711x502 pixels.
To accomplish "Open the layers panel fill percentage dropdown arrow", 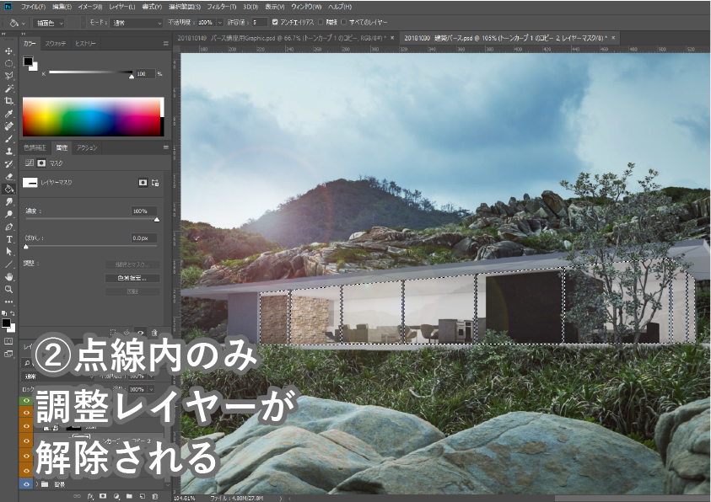I will point(151,389).
